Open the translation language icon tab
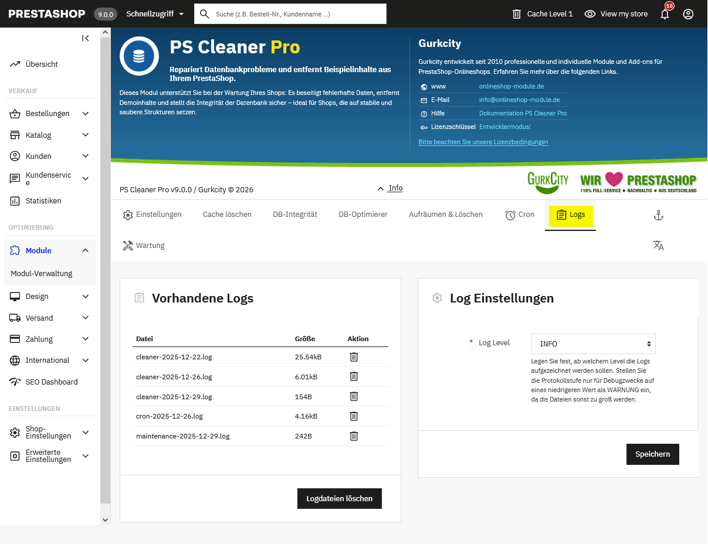This screenshot has width=708, height=544. pos(658,246)
